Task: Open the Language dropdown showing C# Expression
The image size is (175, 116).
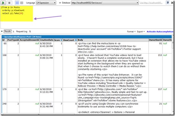Action: 46,3
